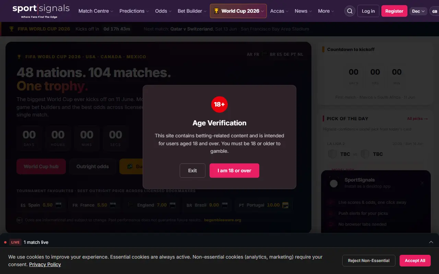Expand the More menu
This screenshot has width=439, height=274.
coord(326,11)
